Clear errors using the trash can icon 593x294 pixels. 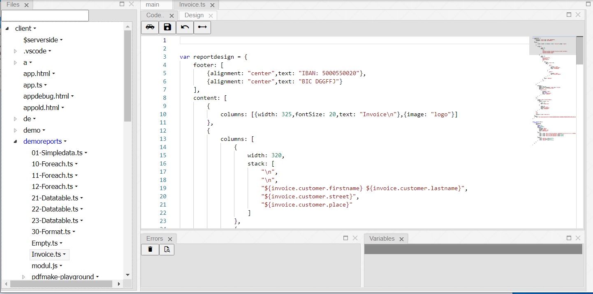150,249
